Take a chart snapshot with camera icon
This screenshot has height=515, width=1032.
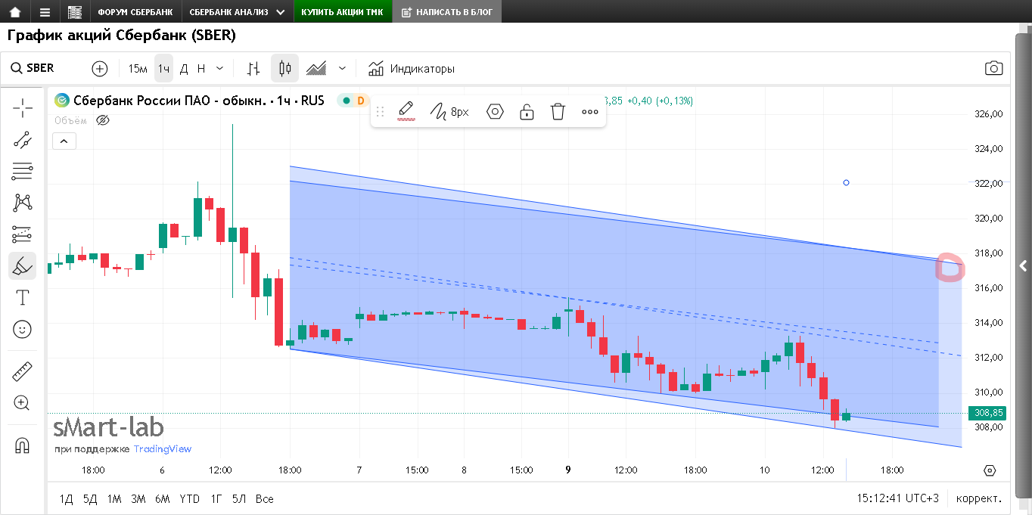tap(993, 69)
